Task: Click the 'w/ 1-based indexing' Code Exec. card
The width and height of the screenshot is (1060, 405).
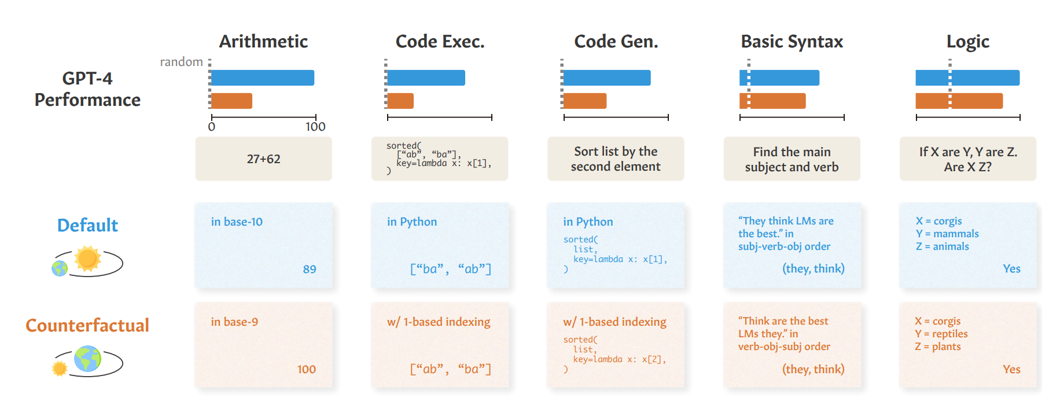Action: click(x=440, y=345)
